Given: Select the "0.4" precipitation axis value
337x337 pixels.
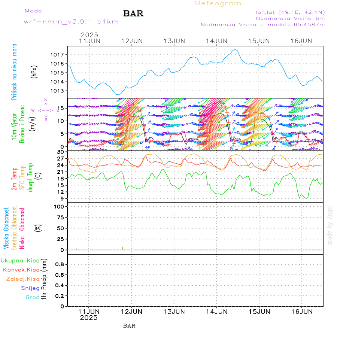Looking at the screenshot, I should click(x=60, y=285).
